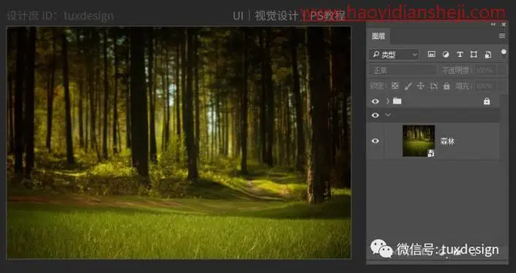Click the lock all padlock icon

click(446, 86)
